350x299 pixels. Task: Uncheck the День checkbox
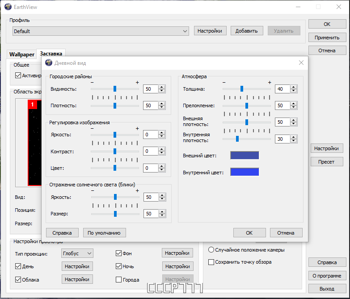click(x=18, y=266)
